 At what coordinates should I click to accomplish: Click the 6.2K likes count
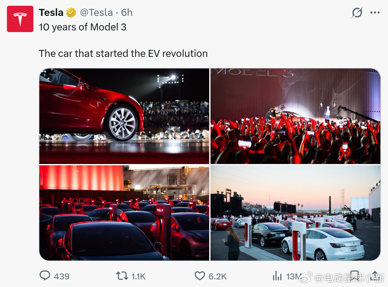pyautogui.click(x=217, y=276)
